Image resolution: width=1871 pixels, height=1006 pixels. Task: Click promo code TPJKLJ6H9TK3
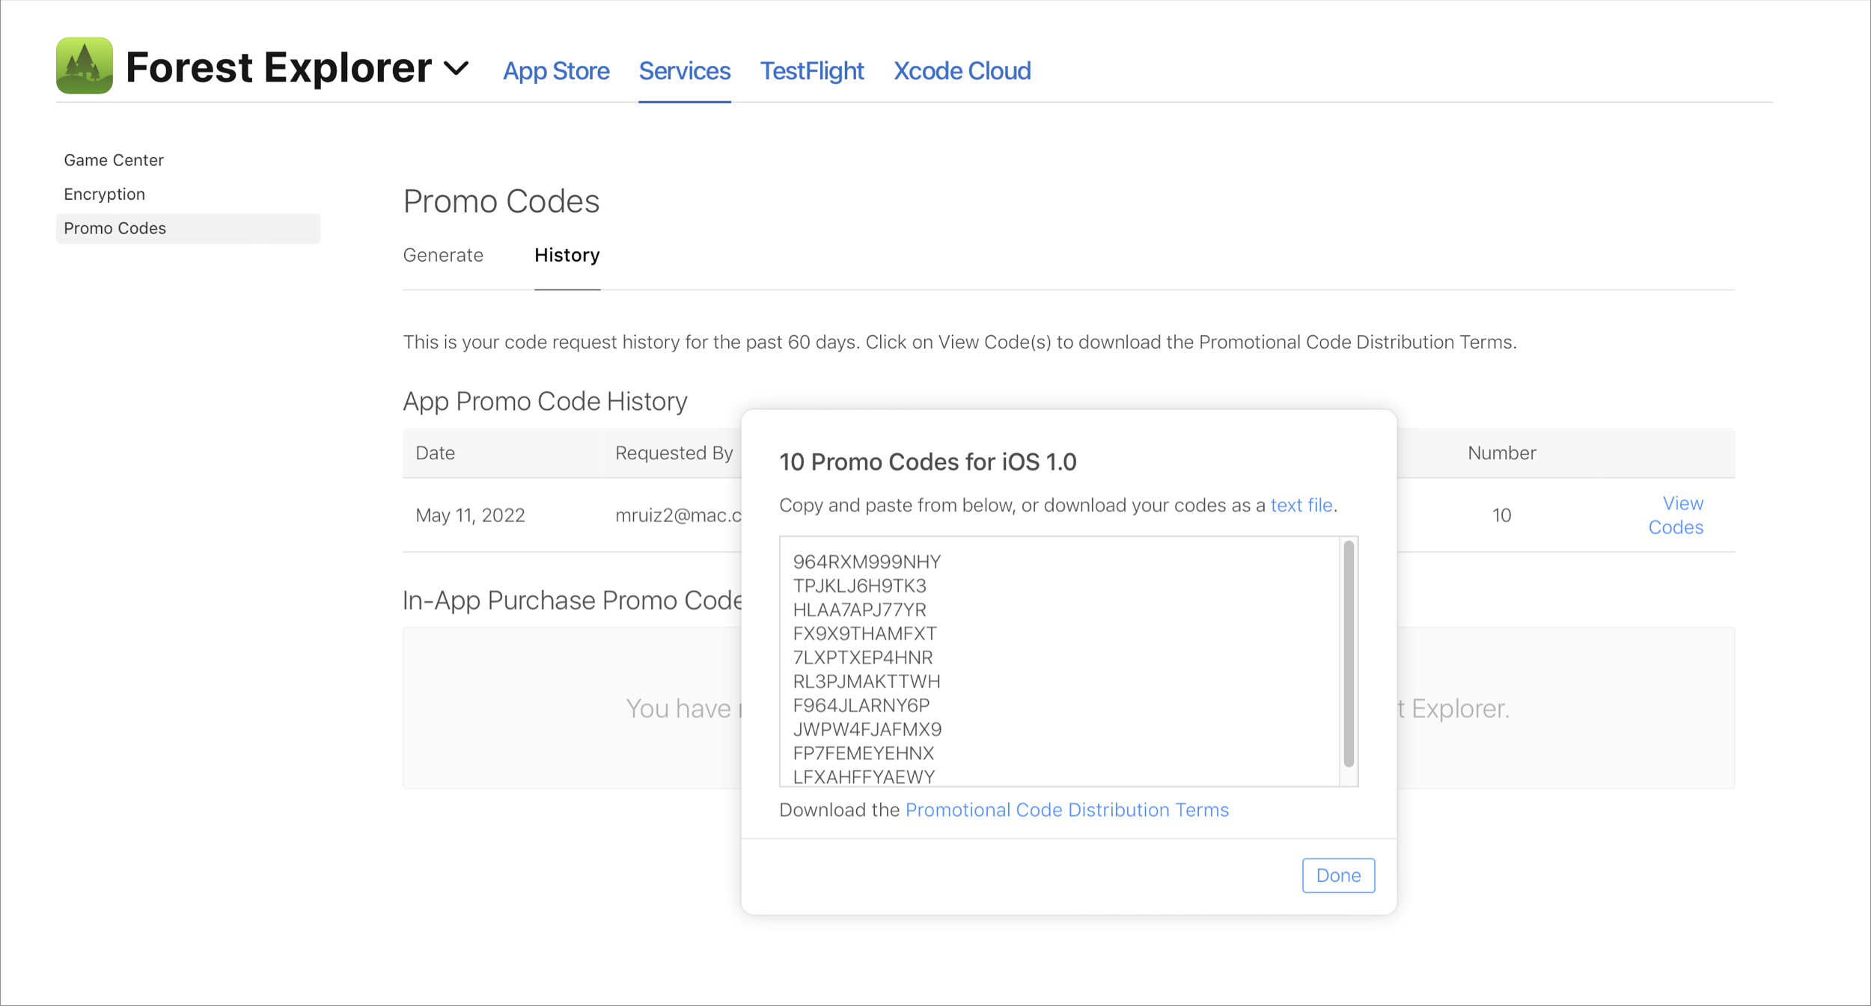point(860,586)
